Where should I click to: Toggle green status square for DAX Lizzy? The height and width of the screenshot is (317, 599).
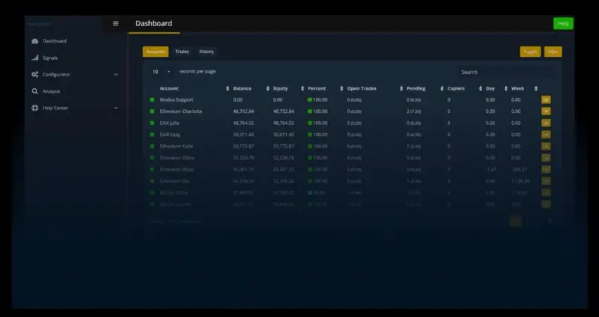click(x=152, y=135)
